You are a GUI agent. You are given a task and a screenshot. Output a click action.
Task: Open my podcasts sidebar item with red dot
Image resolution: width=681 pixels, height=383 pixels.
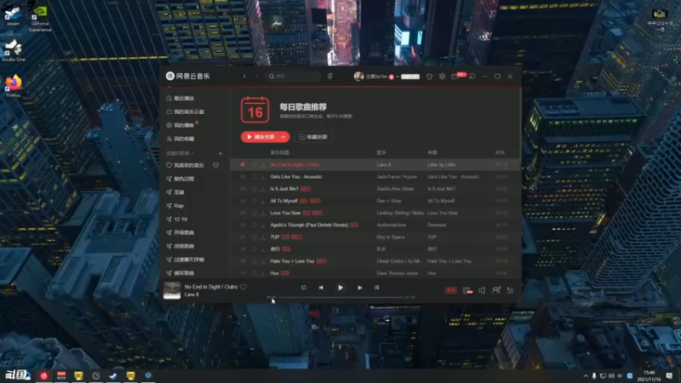pyautogui.click(x=182, y=125)
